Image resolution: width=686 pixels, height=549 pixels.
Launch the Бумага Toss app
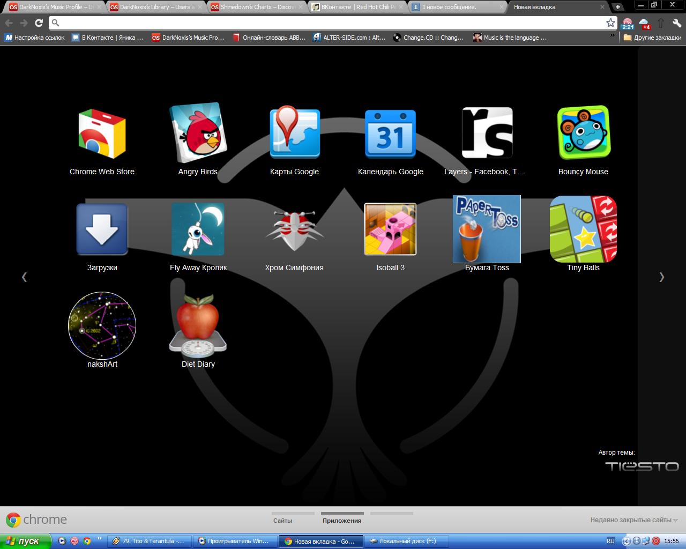click(487, 229)
